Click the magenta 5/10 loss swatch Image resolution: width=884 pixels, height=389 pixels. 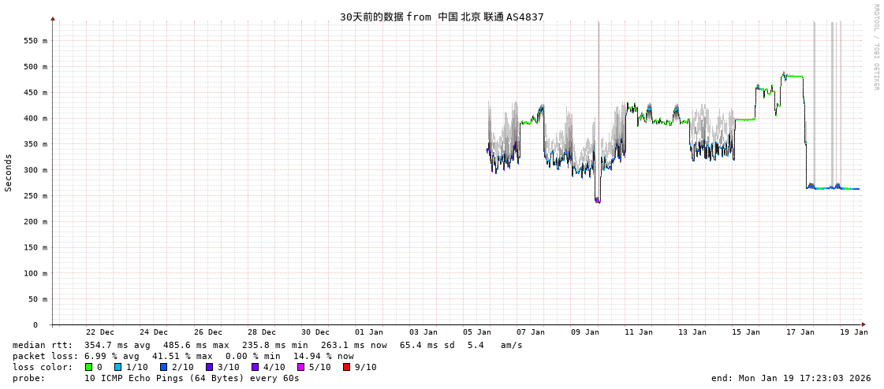point(300,367)
